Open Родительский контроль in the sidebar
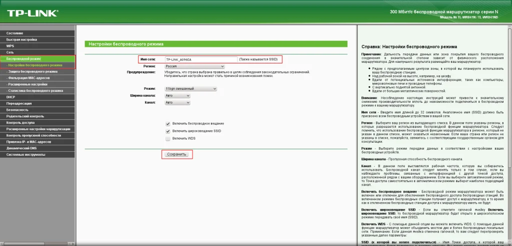512x246 pixels. click(37, 116)
